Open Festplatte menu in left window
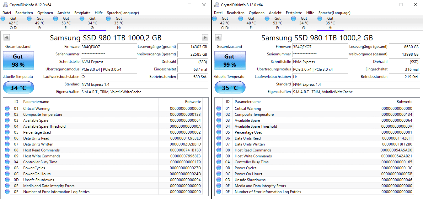The height and width of the screenshot is (199, 423). click(x=82, y=13)
